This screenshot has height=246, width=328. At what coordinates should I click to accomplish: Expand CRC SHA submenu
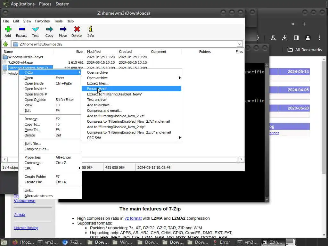[179, 138]
